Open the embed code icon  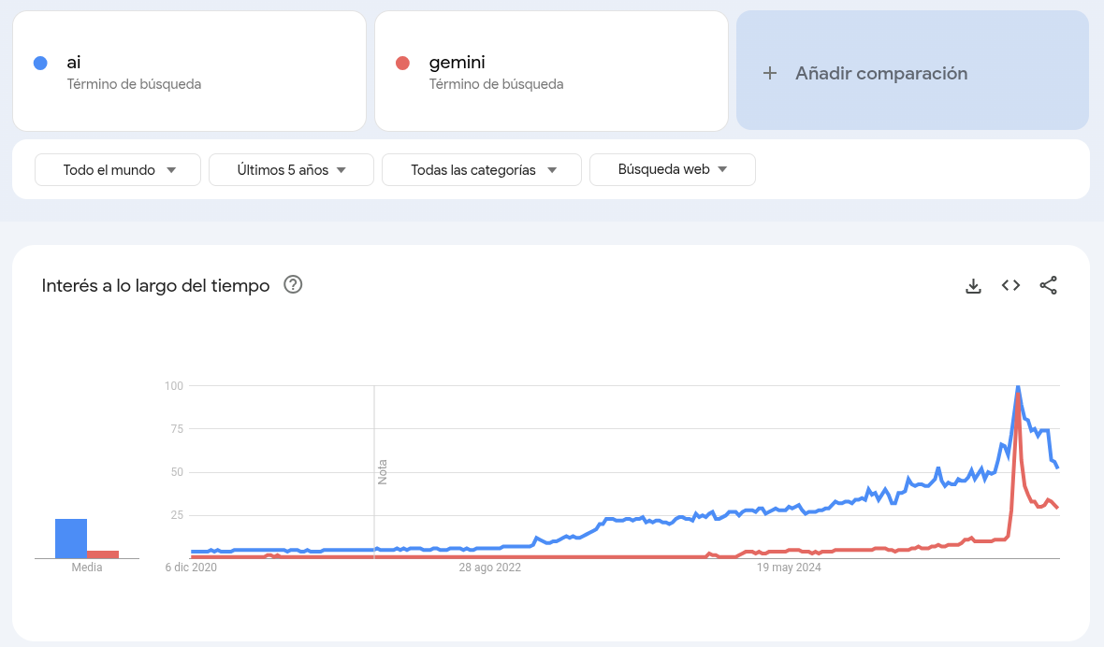(1010, 285)
